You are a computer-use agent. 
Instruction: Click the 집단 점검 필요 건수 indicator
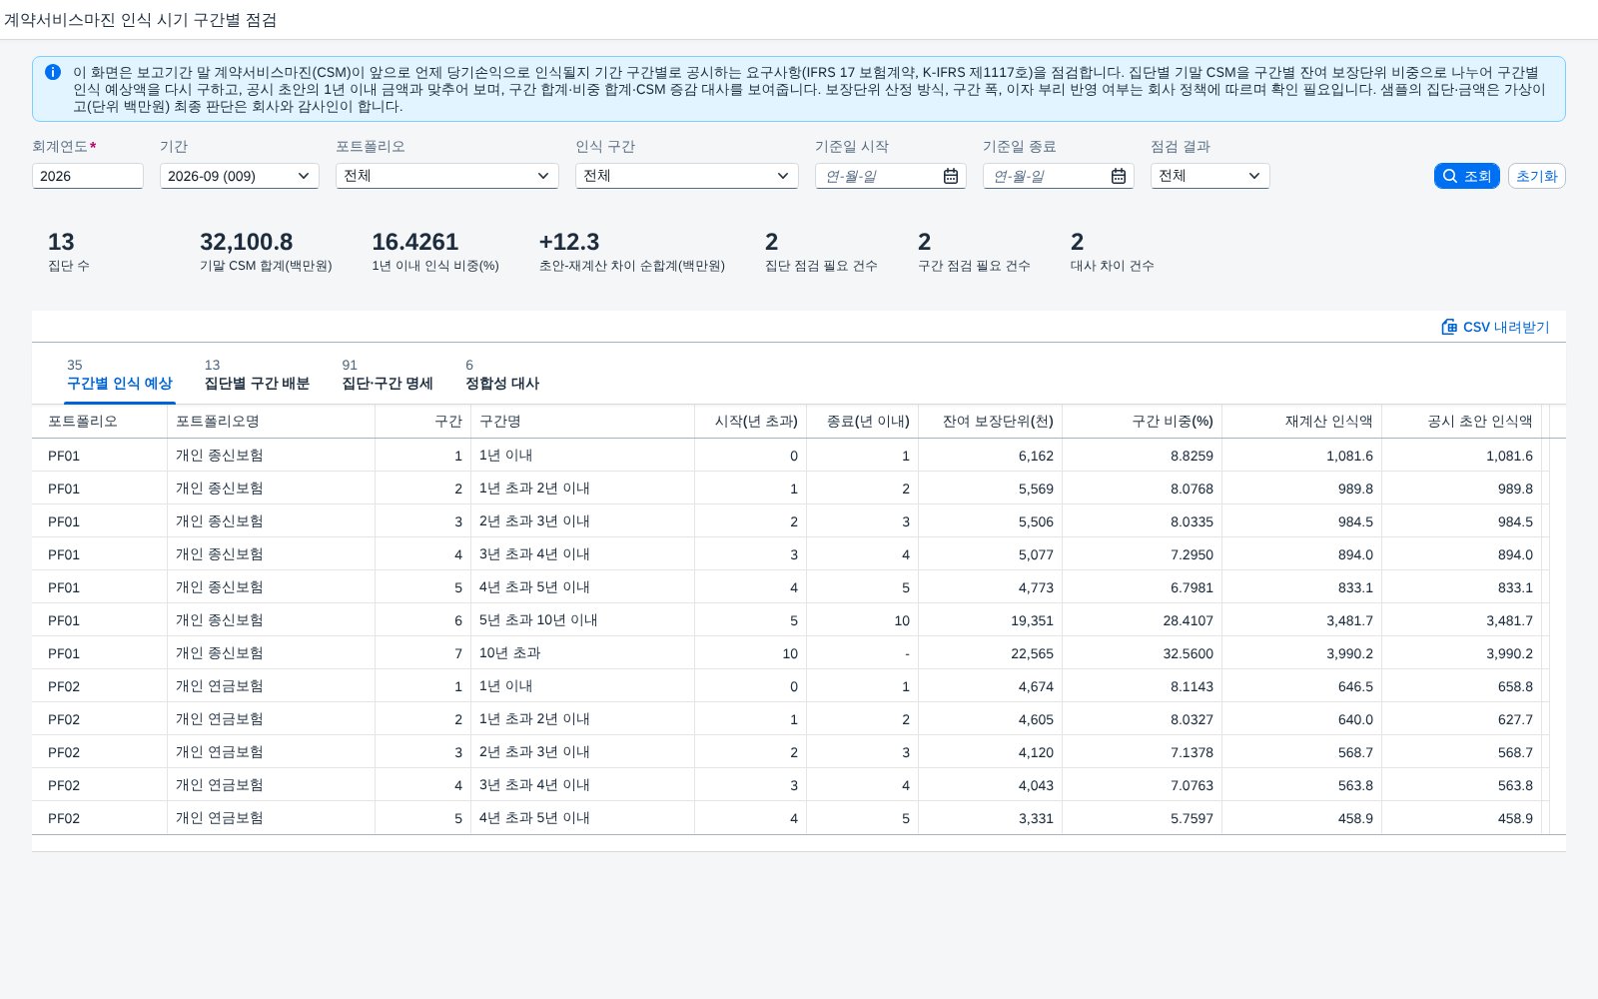pos(821,251)
